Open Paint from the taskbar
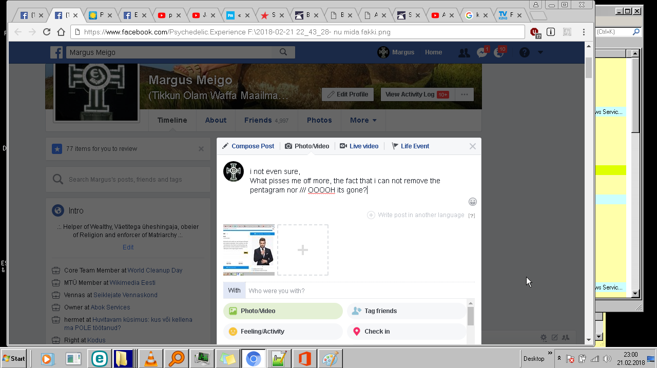This screenshot has height=368, width=657. 330,358
